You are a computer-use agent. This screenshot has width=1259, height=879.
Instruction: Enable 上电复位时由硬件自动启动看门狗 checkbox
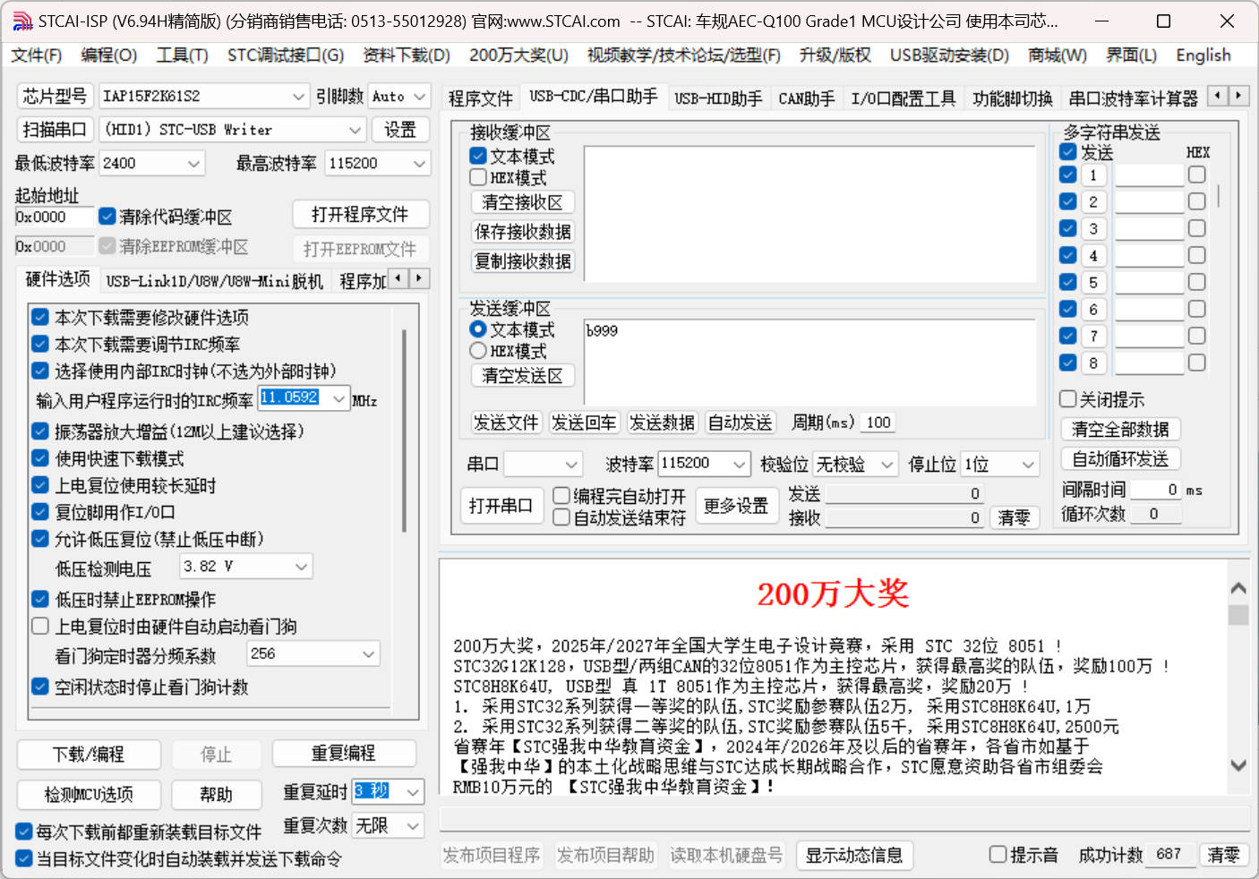[x=40, y=627]
